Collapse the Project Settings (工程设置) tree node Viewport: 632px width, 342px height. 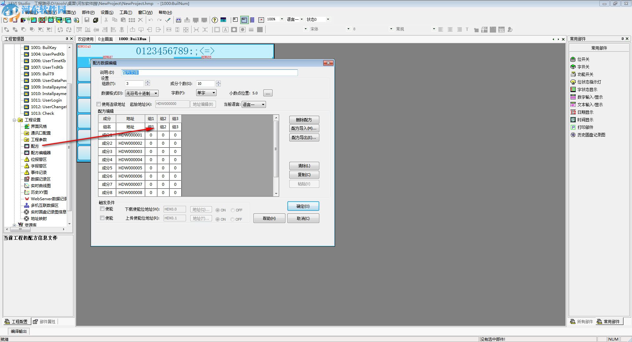coord(14,120)
